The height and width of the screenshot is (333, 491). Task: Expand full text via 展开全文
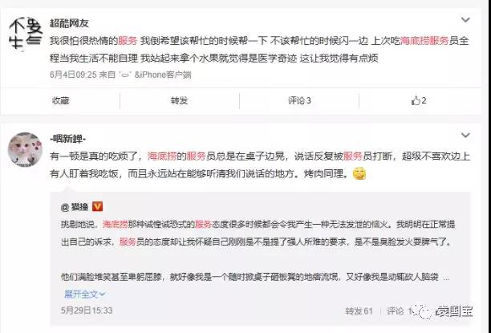coord(84,294)
